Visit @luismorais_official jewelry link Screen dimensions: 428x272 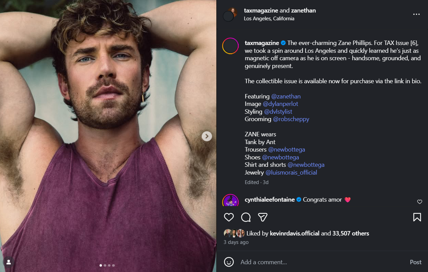coord(291,173)
